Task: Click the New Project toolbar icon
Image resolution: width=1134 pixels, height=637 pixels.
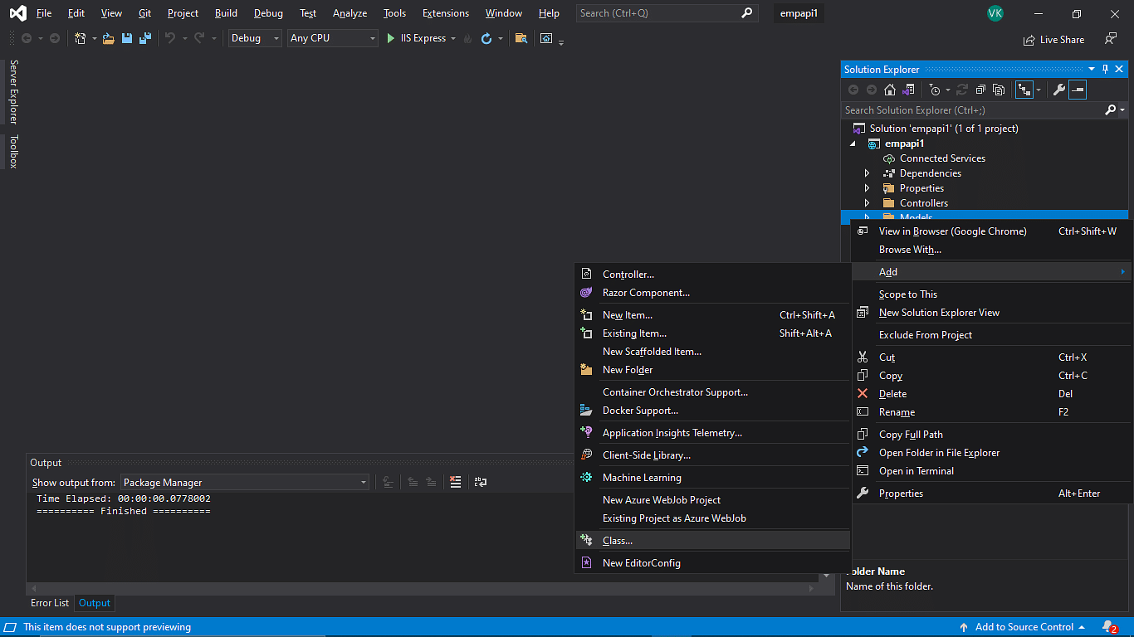Action: click(x=80, y=38)
